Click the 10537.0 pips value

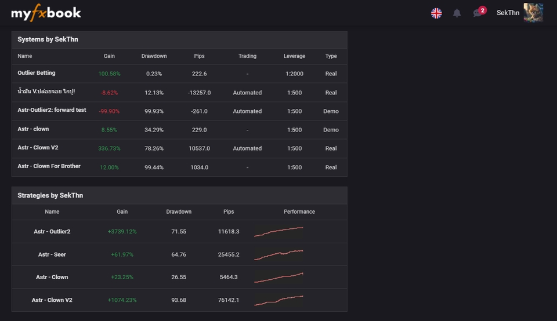199,148
